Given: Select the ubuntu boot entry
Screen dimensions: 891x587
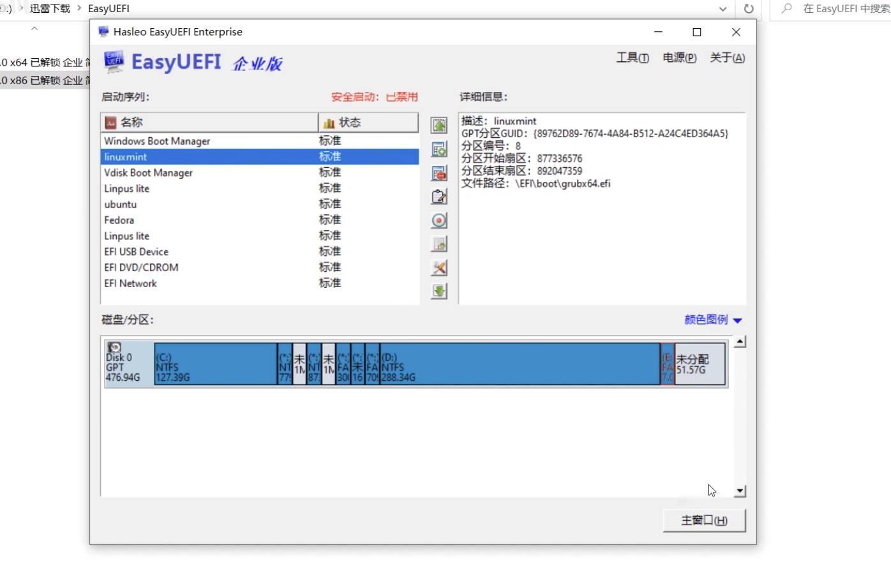Looking at the screenshot, I should (260, 204).
